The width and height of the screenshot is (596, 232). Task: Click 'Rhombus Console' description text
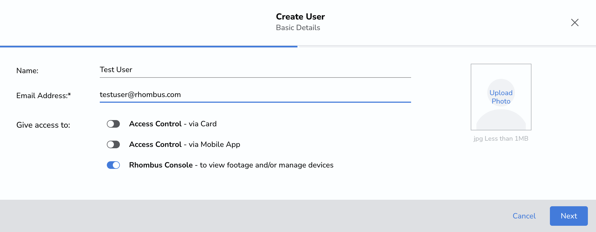[x=231, y=165]
